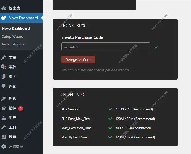
Task: Click the green checkmark beside purchase code
Action: (x=156, y=47)
